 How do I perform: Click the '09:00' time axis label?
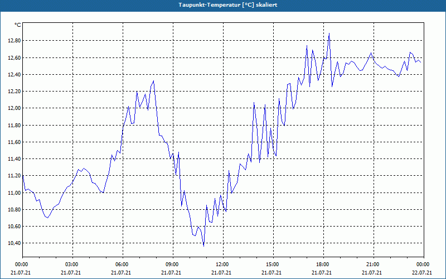pos(171,264)
